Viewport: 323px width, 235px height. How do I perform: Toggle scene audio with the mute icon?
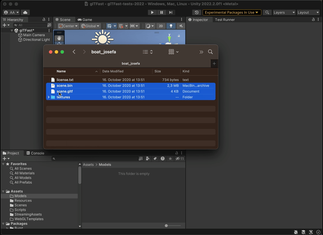pos(181,26)
